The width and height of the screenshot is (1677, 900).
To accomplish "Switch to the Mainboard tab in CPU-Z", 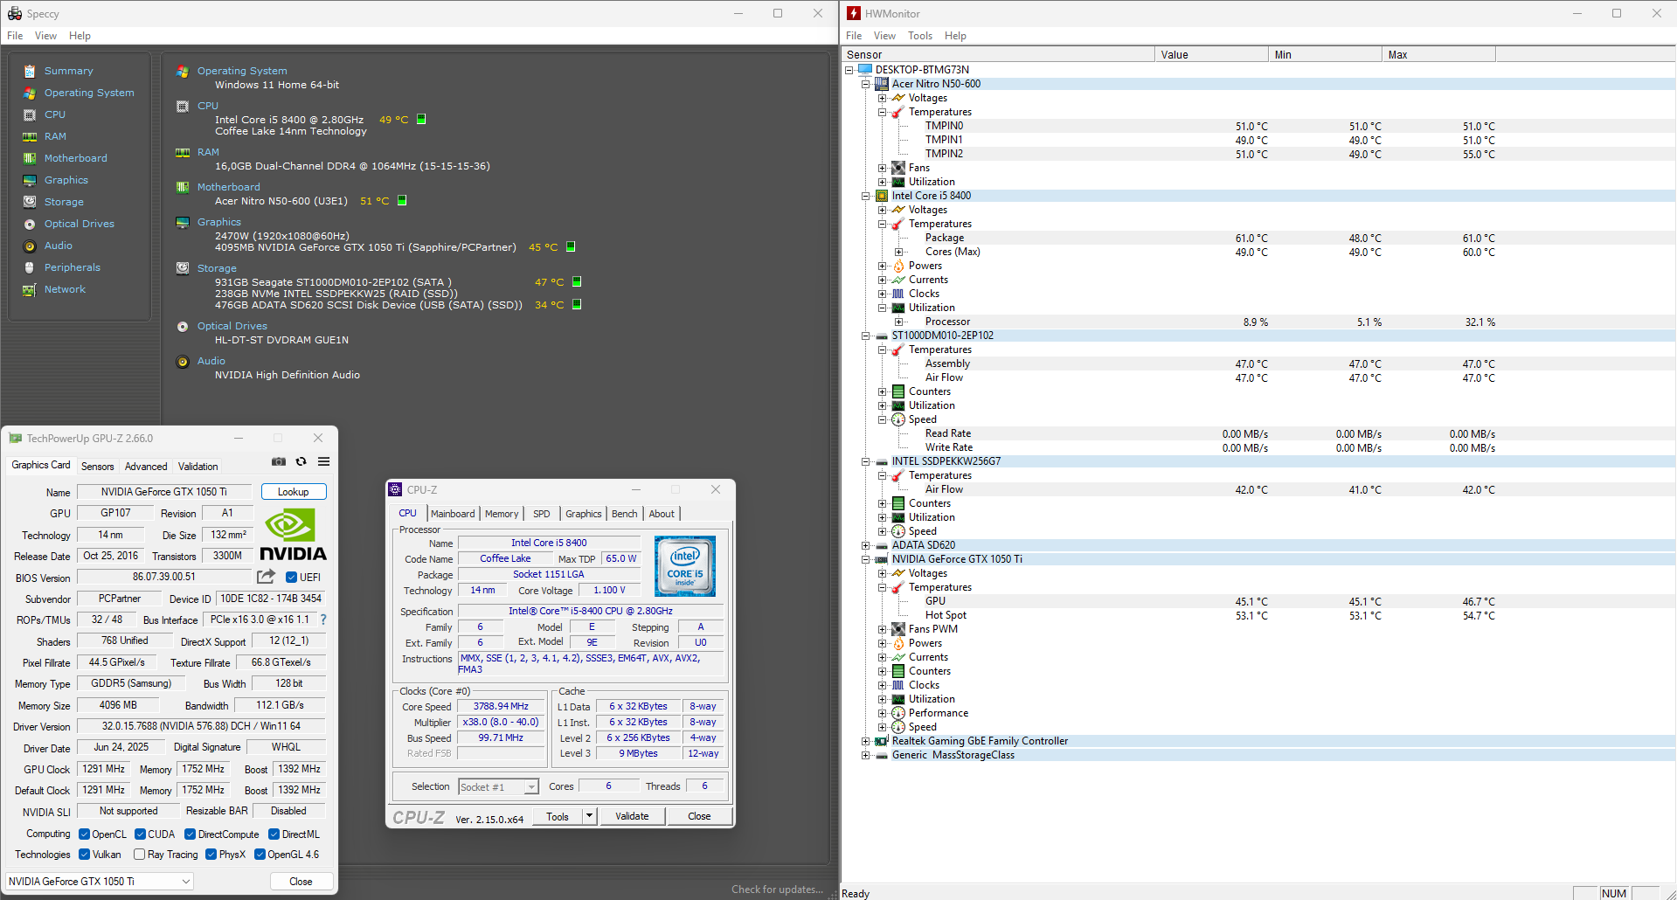I will pos(453,514).
